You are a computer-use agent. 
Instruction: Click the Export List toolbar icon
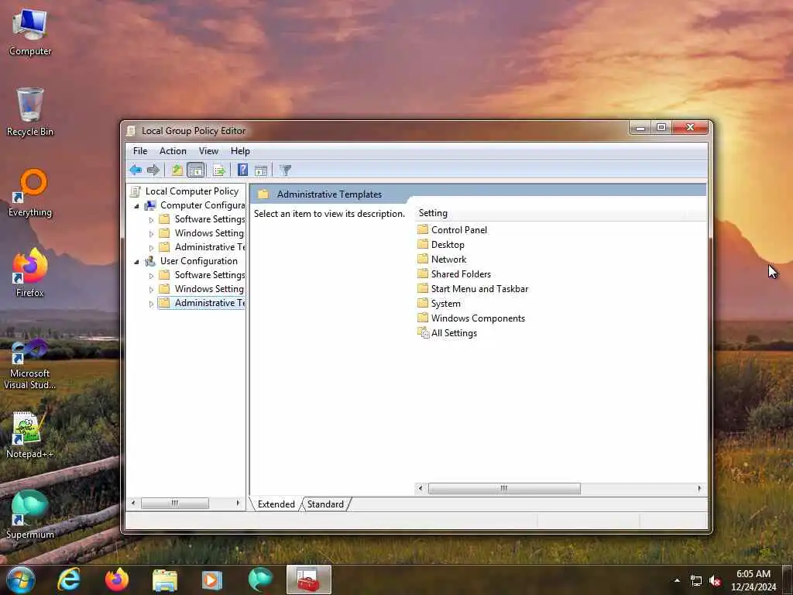click(x=219, y=170)
